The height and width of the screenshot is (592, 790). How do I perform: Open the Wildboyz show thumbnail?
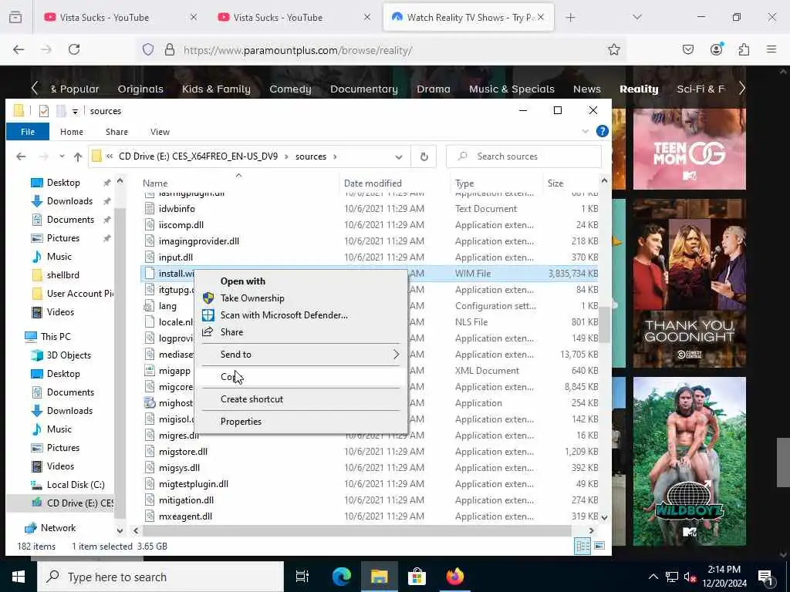pyautogui.click(x=689, y=461)
